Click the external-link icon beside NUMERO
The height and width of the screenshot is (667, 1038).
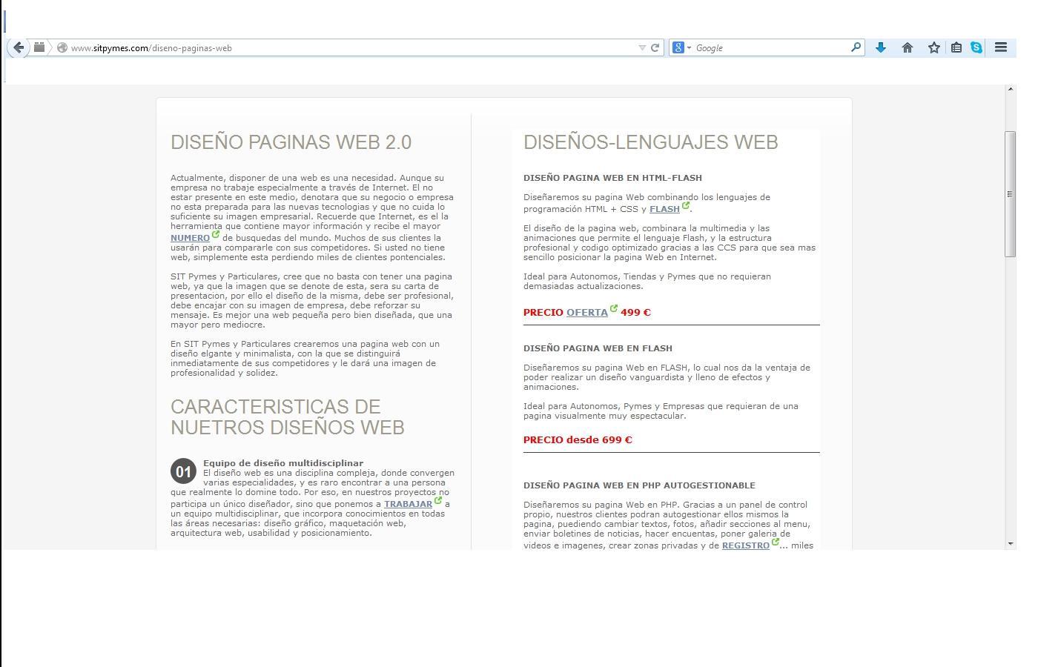(216, 234)
